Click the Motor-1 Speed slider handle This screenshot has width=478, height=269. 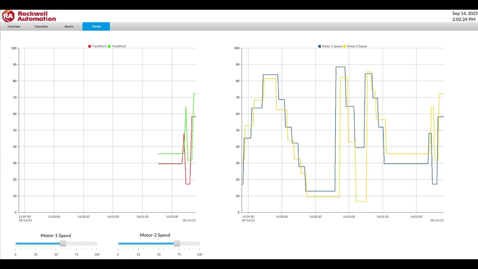click(x=63, y=244)
